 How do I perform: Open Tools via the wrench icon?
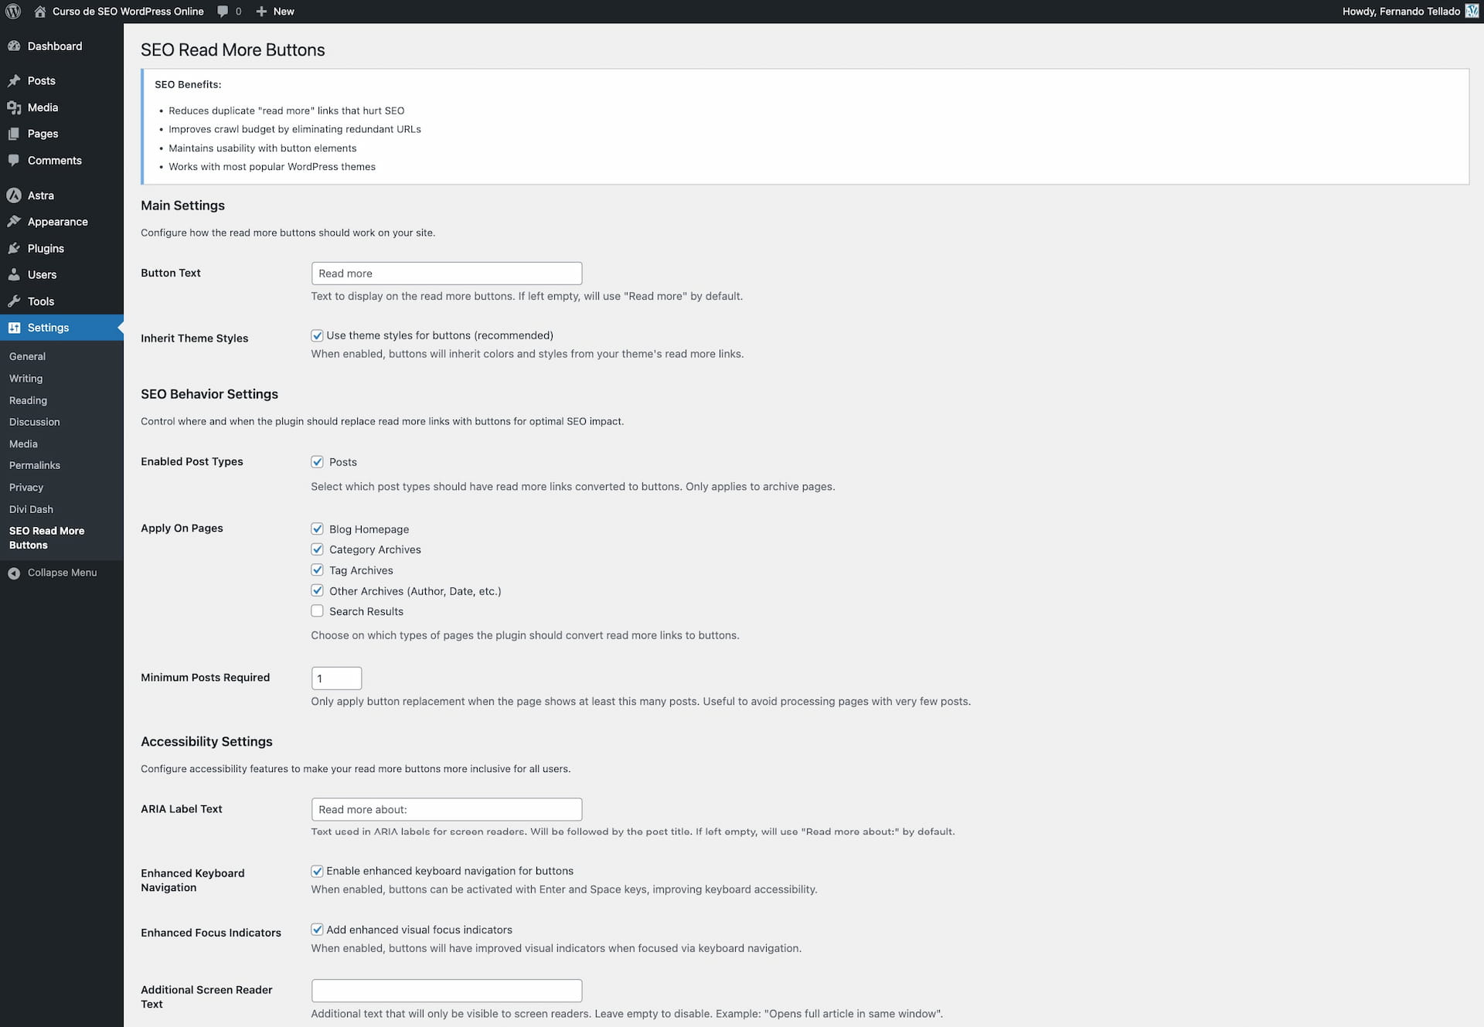click(x=14, y=301)
